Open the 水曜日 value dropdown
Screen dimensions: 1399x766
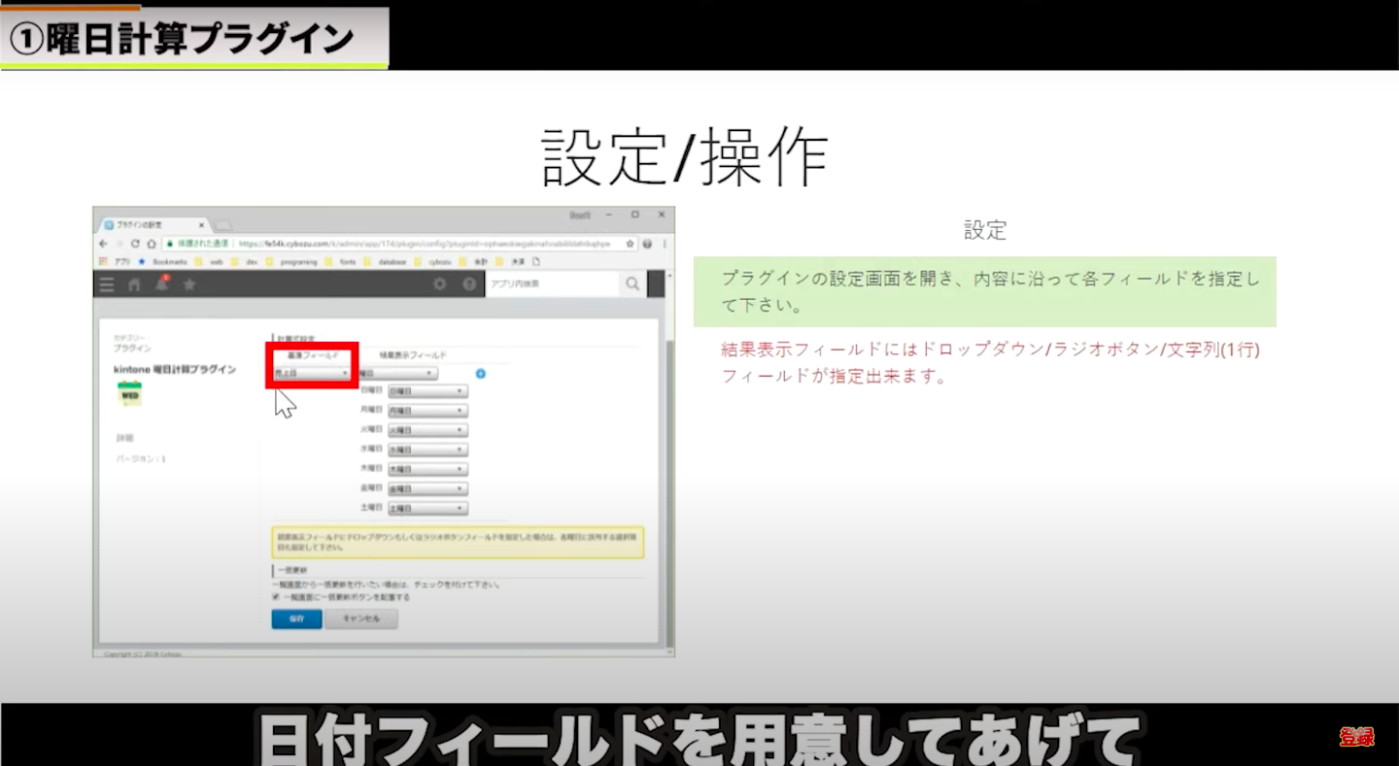(427, 450)
